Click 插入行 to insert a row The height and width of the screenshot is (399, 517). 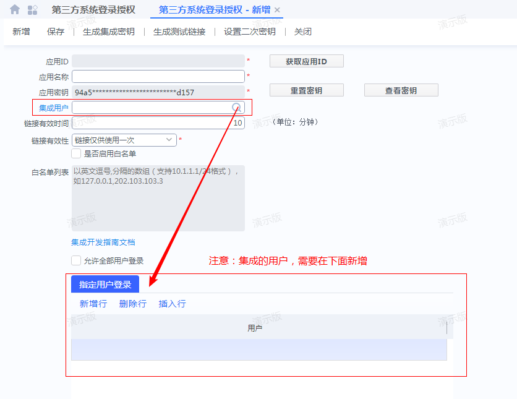click(x=172, y=304)
